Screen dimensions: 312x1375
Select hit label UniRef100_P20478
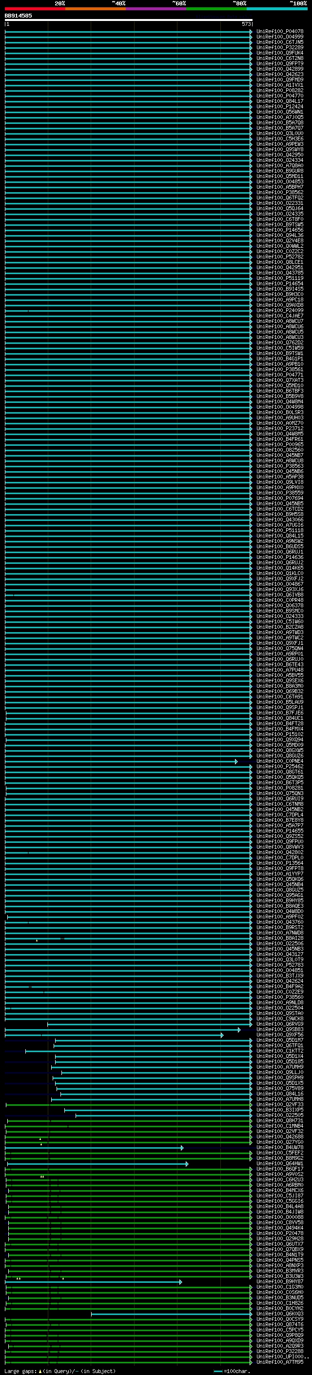pyautogui.click(x=280, y=1233)
